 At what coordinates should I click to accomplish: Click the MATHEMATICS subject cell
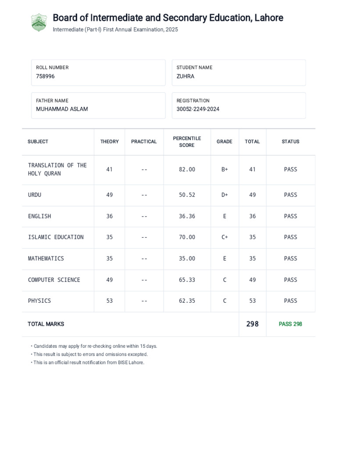pyautogui.click(x=46, y=259)
